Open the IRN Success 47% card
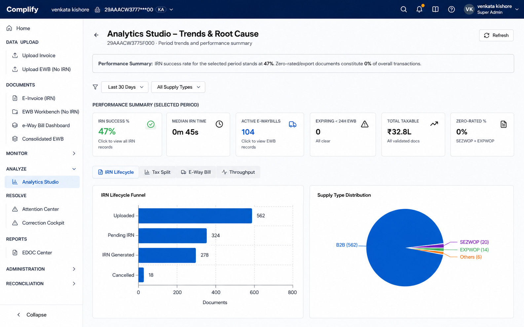The image size is (524, 327). pos(127,134)
